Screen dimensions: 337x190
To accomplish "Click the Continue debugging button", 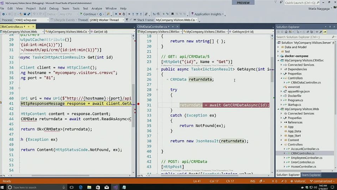I will click(88, 14).
